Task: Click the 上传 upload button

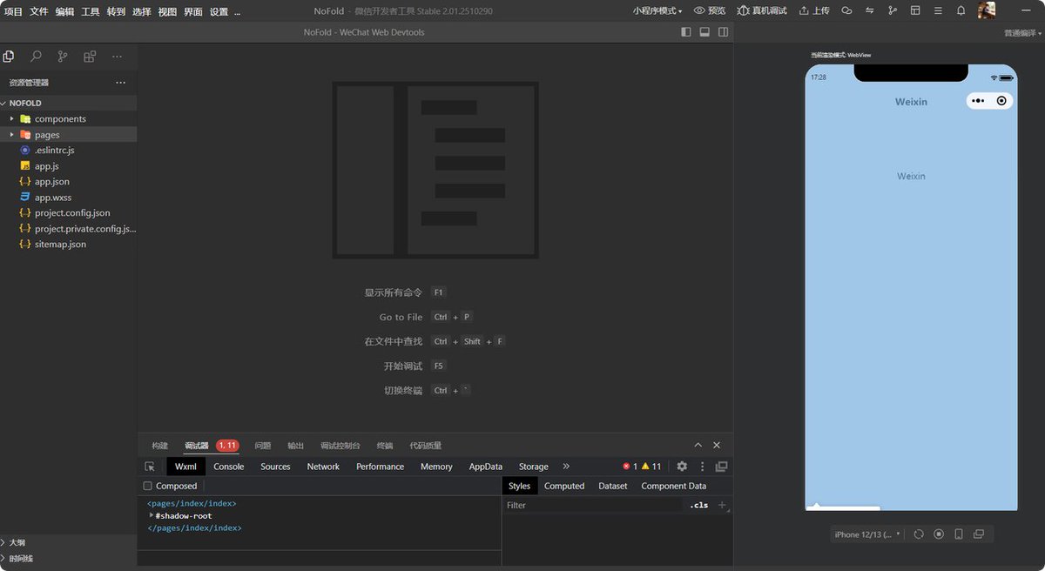Action: point(814,10)
